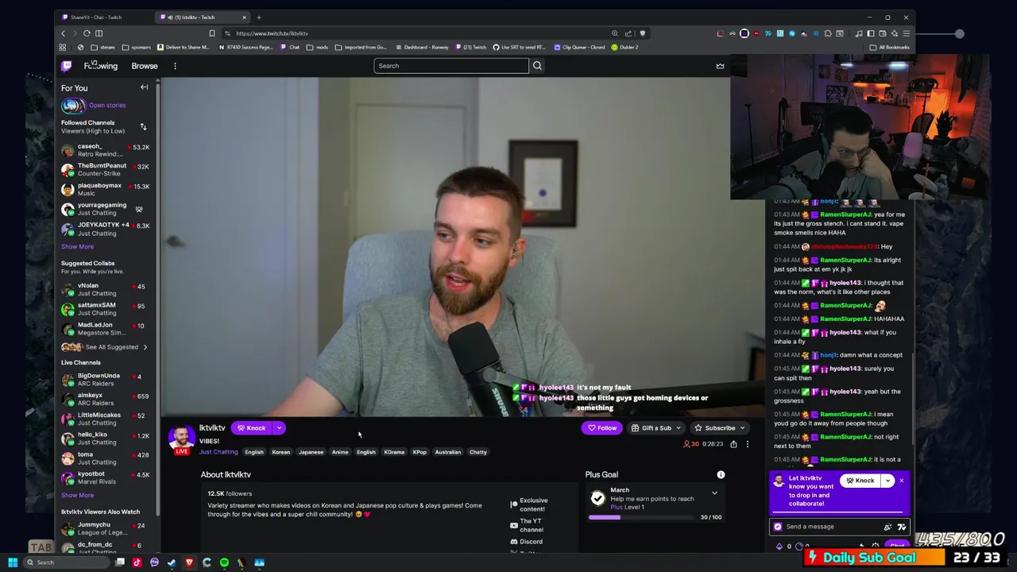Open TheBurntPeanut channel in sidebar
The width and height of the screenshot is (1017, 572).
click(x=106, y=169)
